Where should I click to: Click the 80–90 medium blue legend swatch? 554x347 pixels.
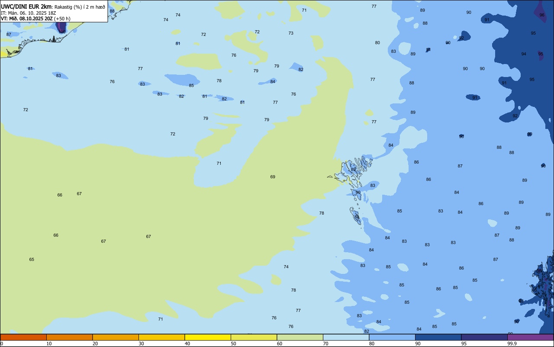[392, 337]
